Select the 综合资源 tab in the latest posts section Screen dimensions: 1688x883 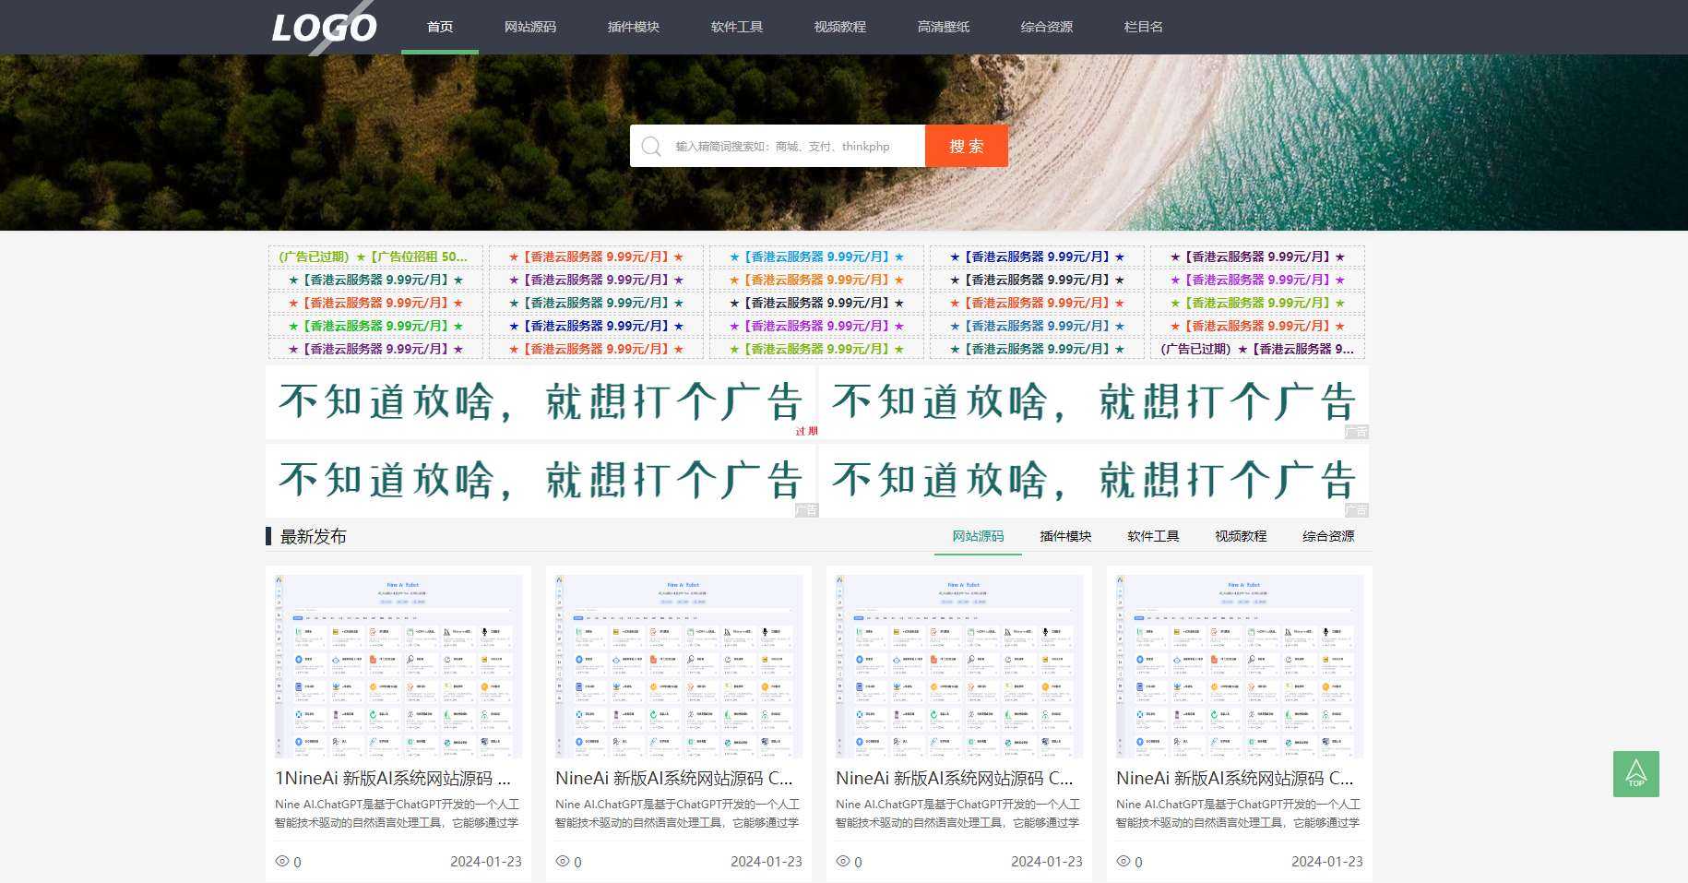(x=1328, y=536)
